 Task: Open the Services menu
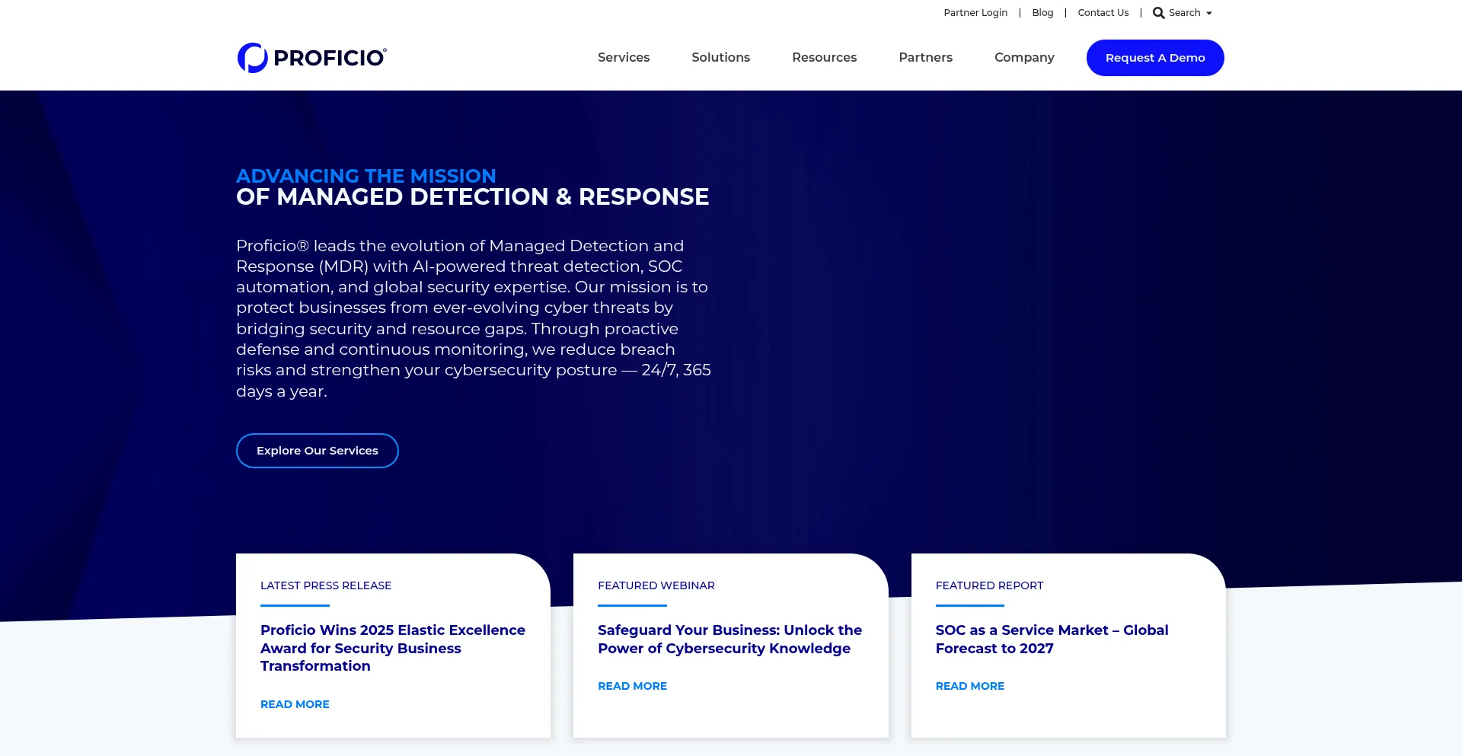point(623,58)
